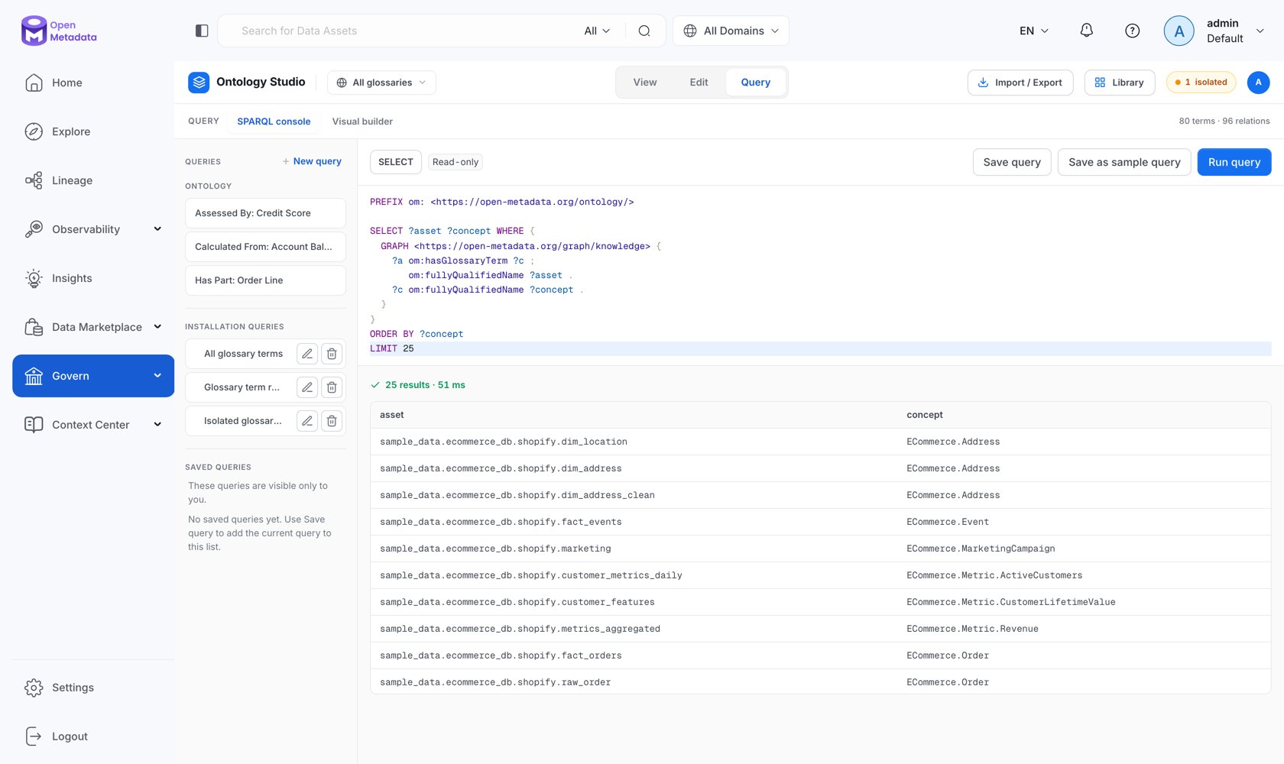
Task: Open notifications bell
Action: pyautogui.click(x=1086, y=31)
